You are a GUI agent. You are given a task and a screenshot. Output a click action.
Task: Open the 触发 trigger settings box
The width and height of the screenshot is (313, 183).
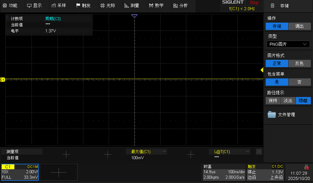pyautogui.click(x=265, y=172)
